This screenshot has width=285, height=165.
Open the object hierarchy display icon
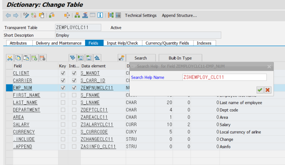tap(77, 15)
